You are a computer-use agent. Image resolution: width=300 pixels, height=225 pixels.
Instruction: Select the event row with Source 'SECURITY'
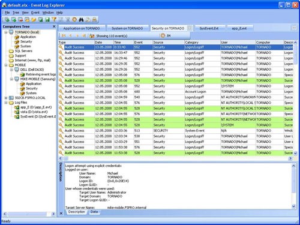tap(176, 131)
